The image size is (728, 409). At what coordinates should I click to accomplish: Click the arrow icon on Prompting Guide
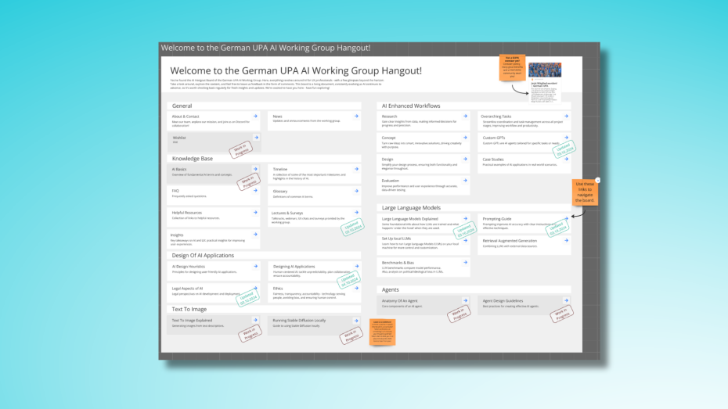[567, 218]
